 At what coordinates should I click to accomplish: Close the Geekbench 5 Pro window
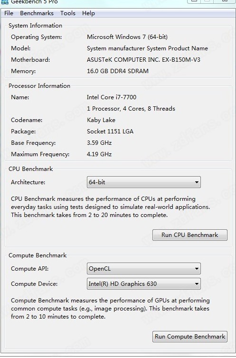[225, 1]
